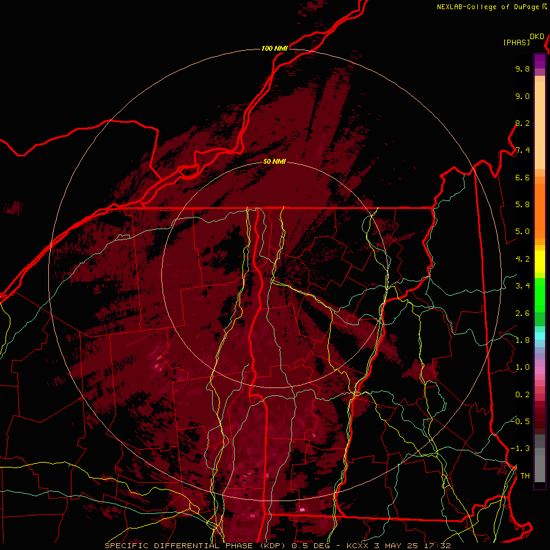Viewport: 550px width, 550px height.
Task: Pick the yellow color bar segment
Action: click(540, 262)
